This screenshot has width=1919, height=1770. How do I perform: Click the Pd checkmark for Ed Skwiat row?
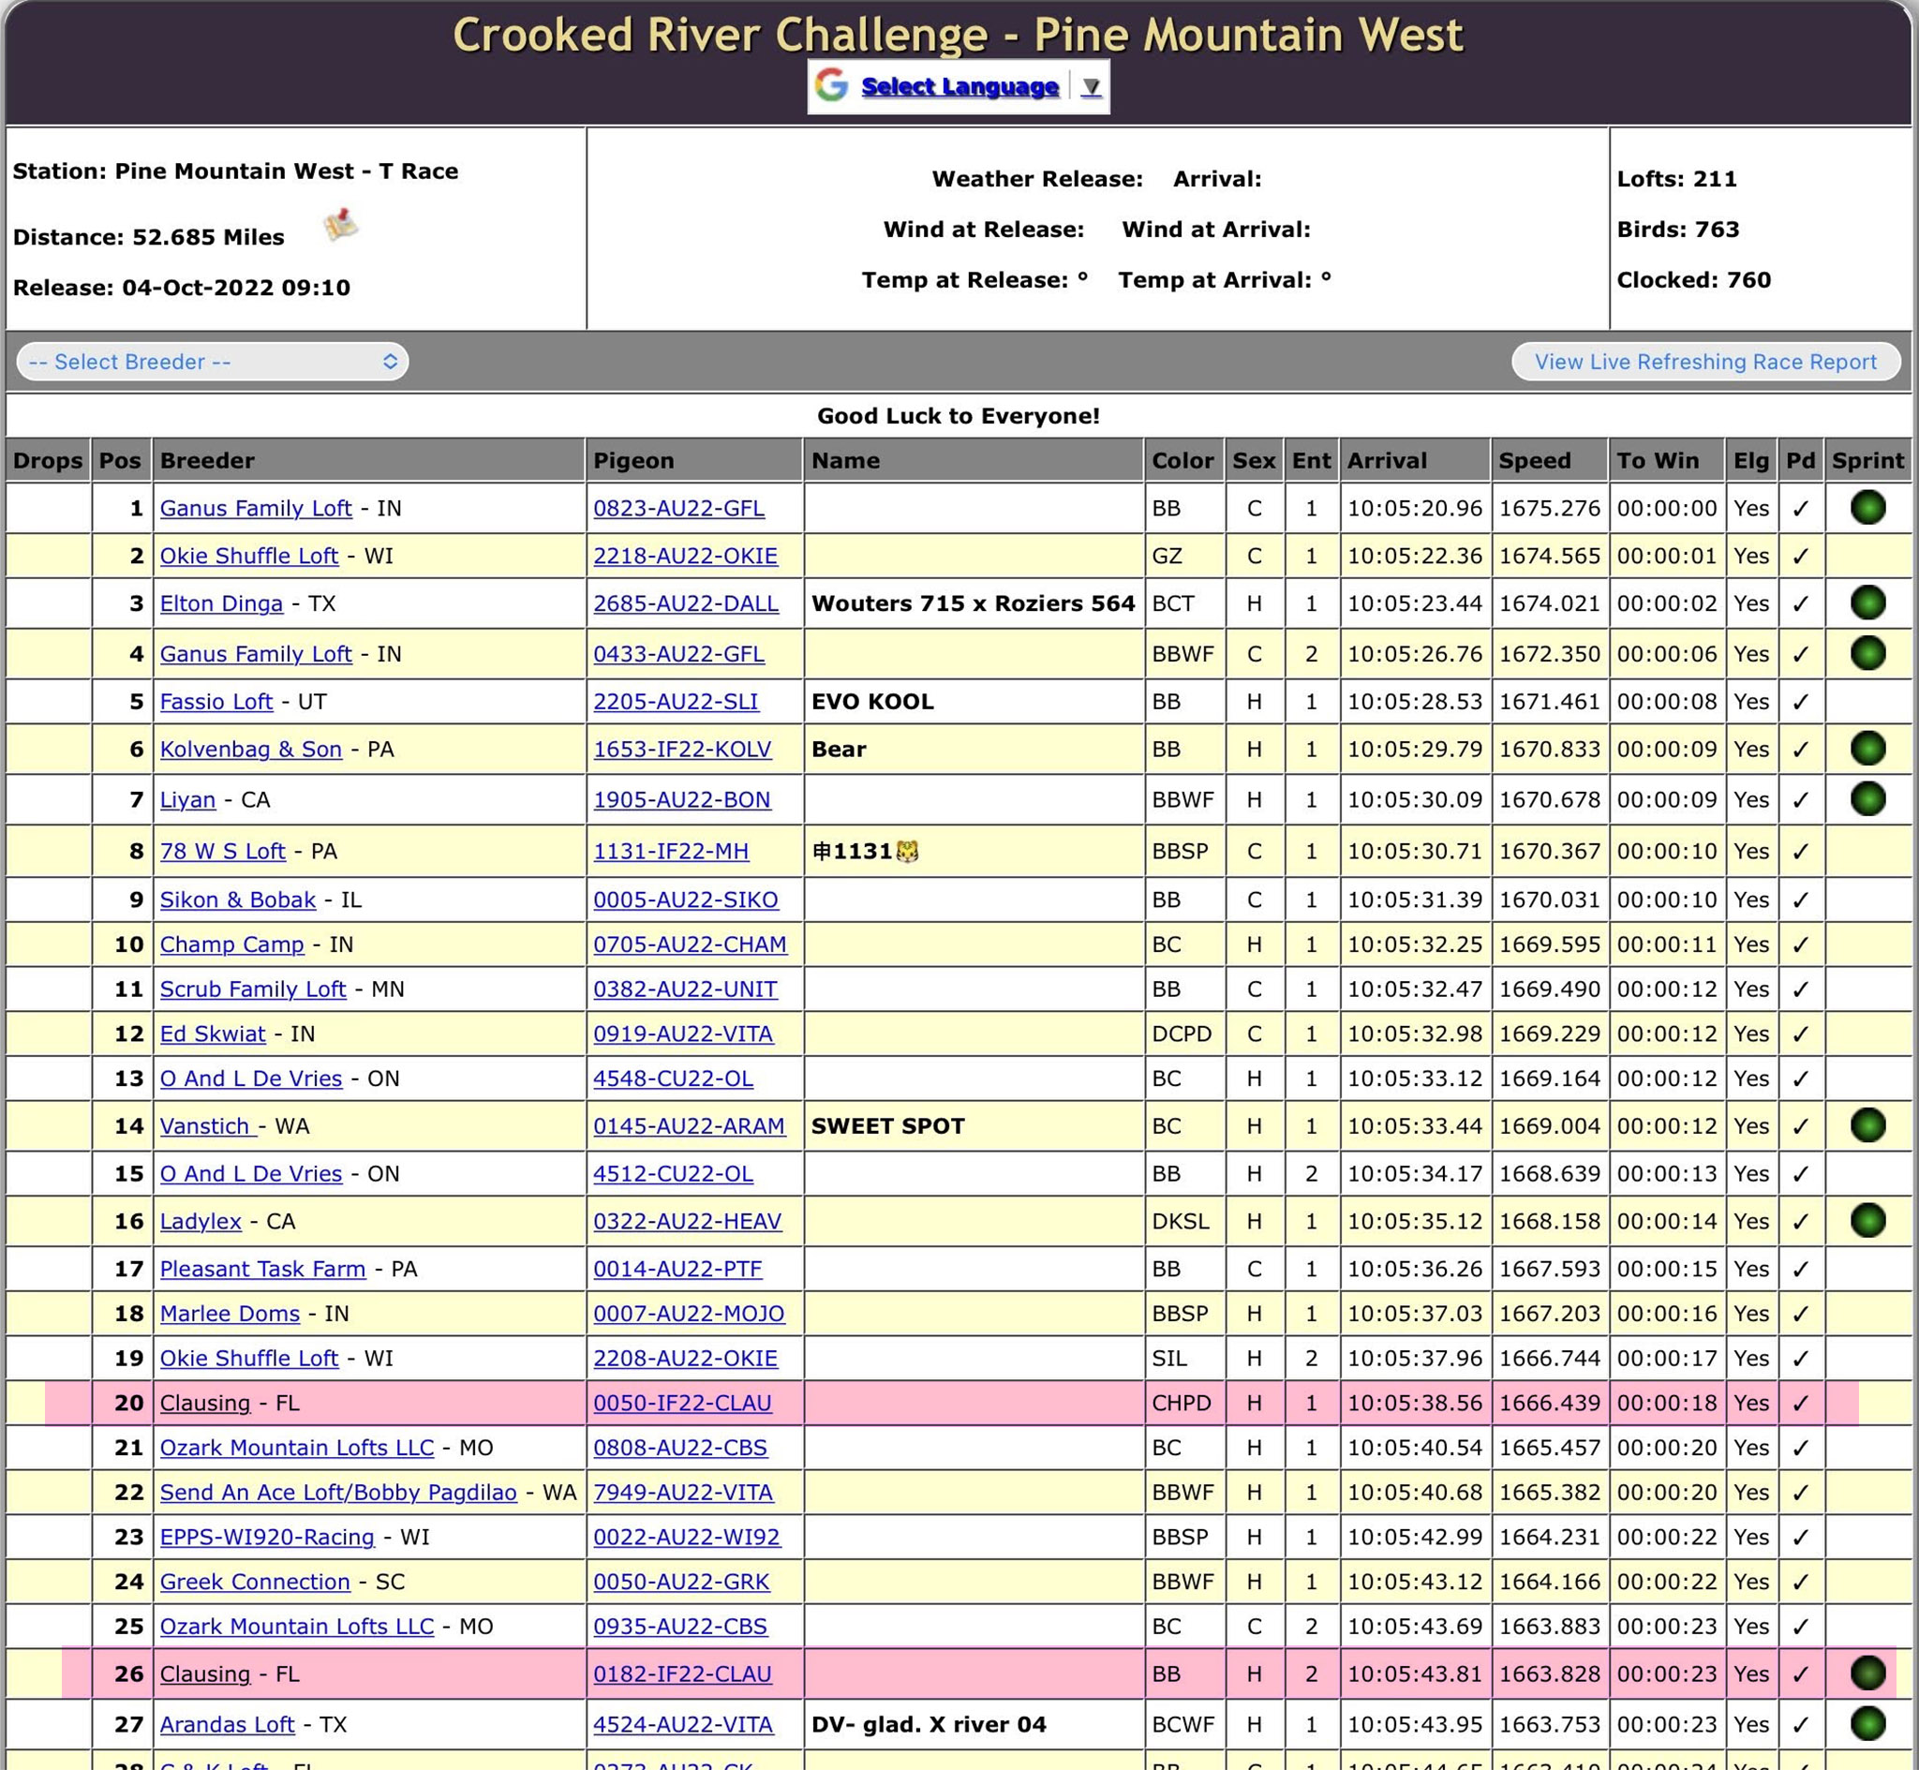(x=1799, y=1034)
